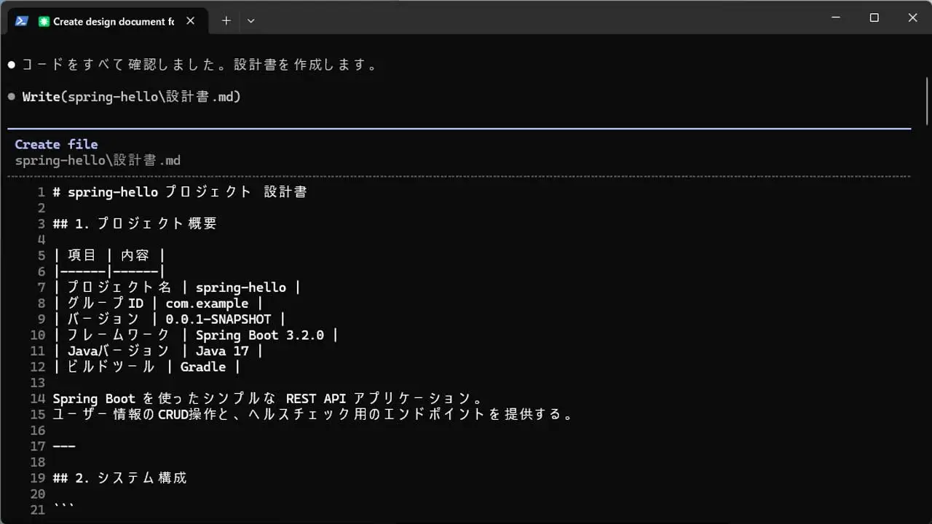Click the Write(spring-hello\設計書.md) tool call line
The height and width of the screenshot is (524, 932).
click(131, 97)
